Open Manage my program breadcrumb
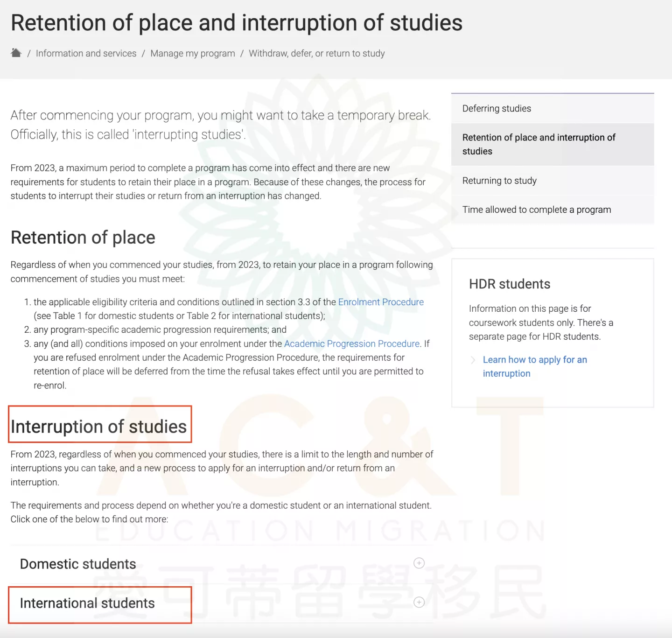 193,54
